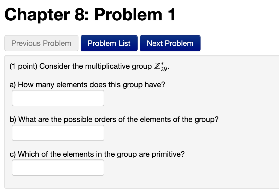The width and height of the screenshot is (279, 195).
Task: Open Problem List to view all problems
Action: coord(109,43)
